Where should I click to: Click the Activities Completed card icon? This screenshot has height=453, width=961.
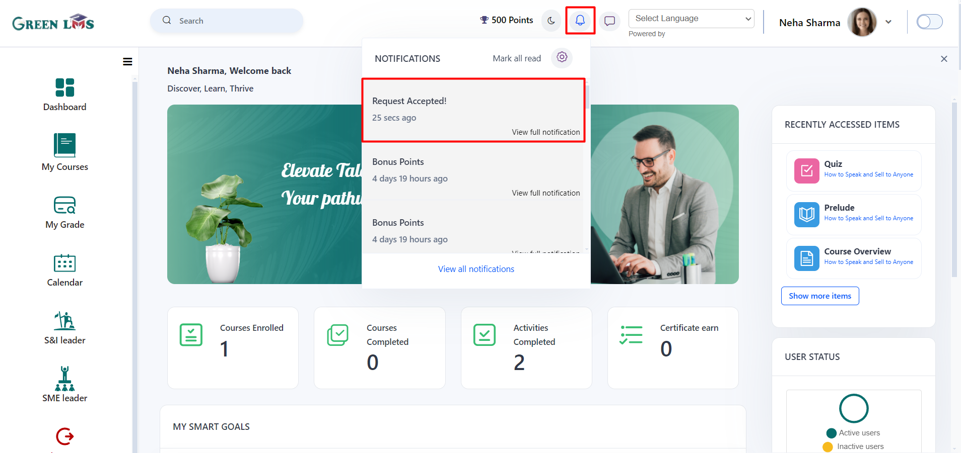point(485,335)
